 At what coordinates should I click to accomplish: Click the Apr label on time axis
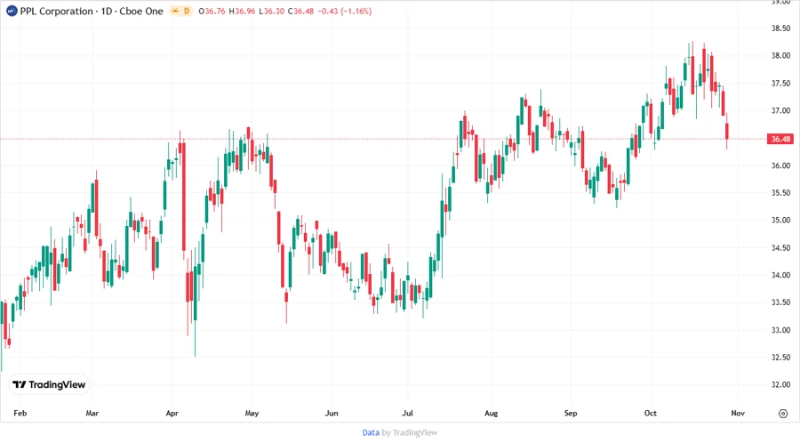pos(172,413)
